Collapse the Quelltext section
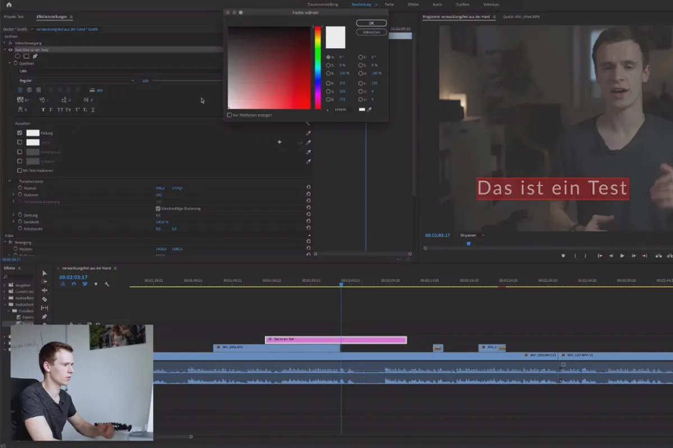 pyautogui.click(x=10, y=63)
